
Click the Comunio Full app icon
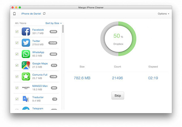(26, 77)
